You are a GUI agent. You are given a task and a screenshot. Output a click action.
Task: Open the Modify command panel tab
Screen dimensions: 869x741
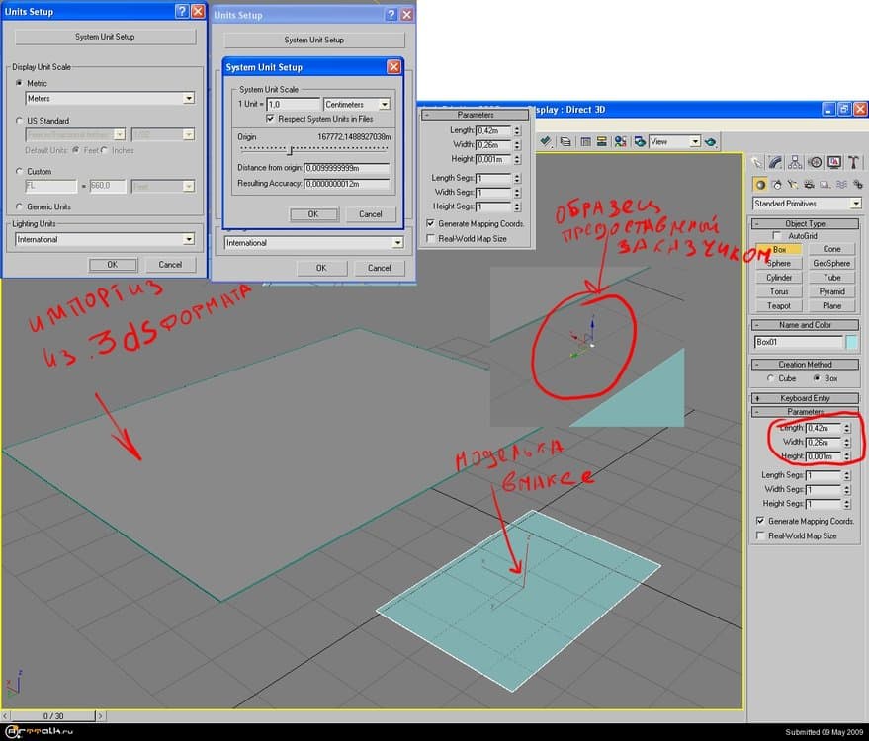coord(776,162)
